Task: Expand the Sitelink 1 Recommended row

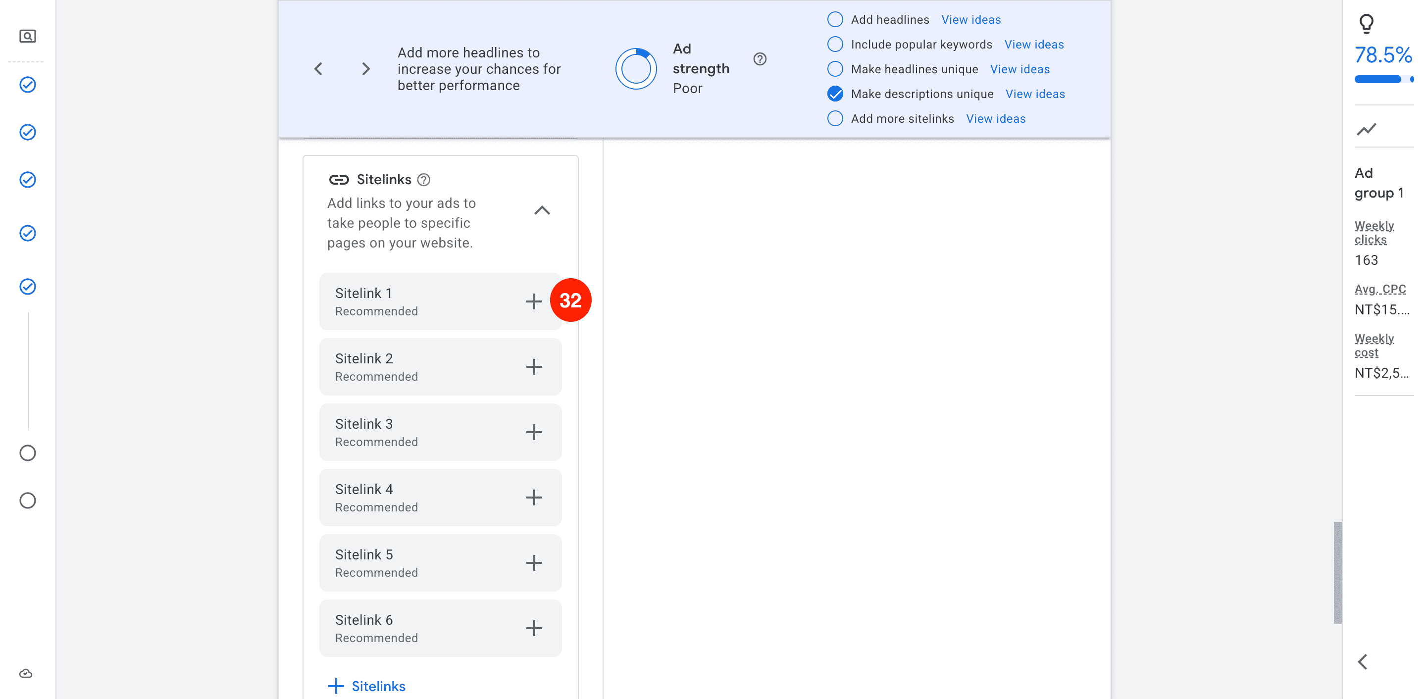Action: click(440, 301)
